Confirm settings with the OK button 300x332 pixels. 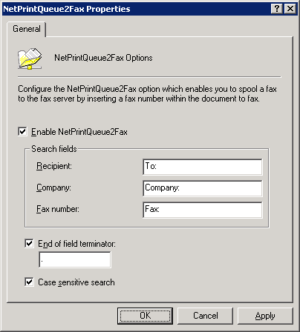tap(145, 316)
